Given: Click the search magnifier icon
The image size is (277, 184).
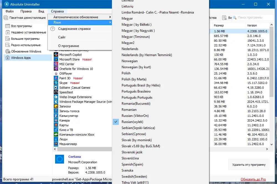Looking at the screenshot, I should [235, 17].
